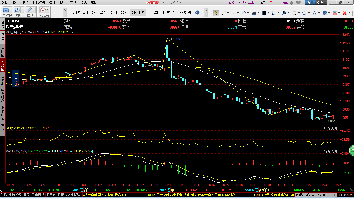Expand dropdown arrow next to red X
The image size is (354, 199).
coord(349,13)
